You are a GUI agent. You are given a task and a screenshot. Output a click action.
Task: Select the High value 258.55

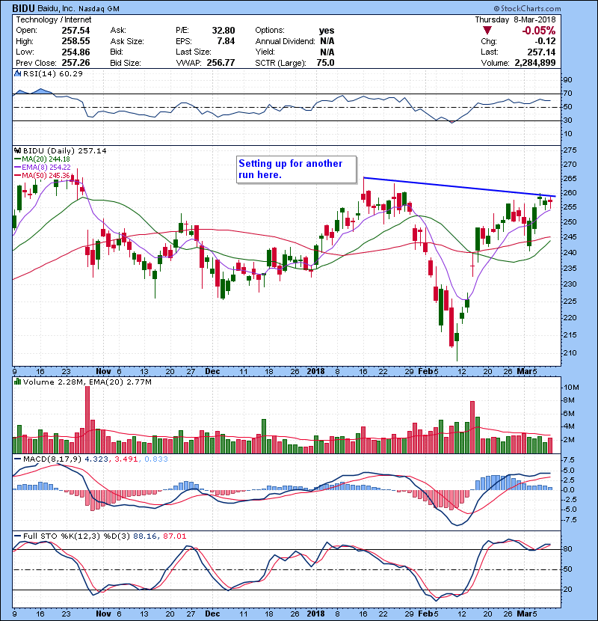pyautogui.click(x=75, y=41)
